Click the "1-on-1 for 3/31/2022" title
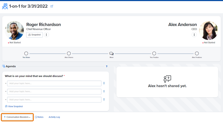Screen dimensions: 223x122 pyautogui.click(x=28, y=6)
